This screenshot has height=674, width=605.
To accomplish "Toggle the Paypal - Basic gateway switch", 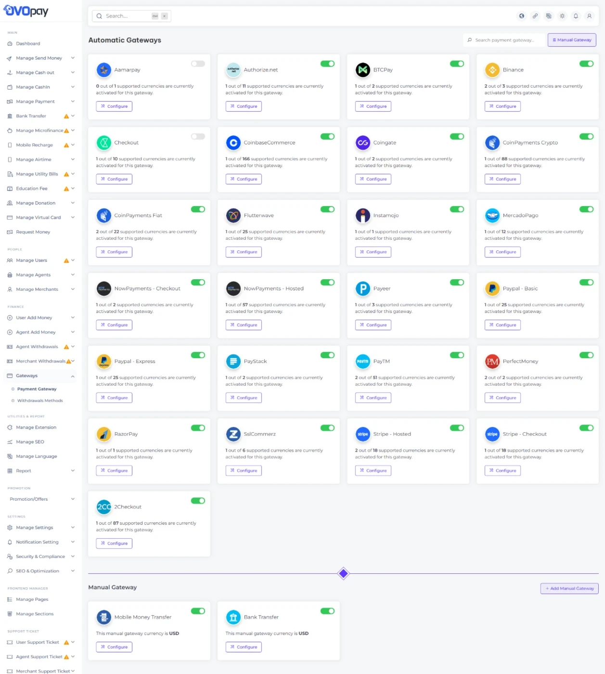I will [586, 282].
